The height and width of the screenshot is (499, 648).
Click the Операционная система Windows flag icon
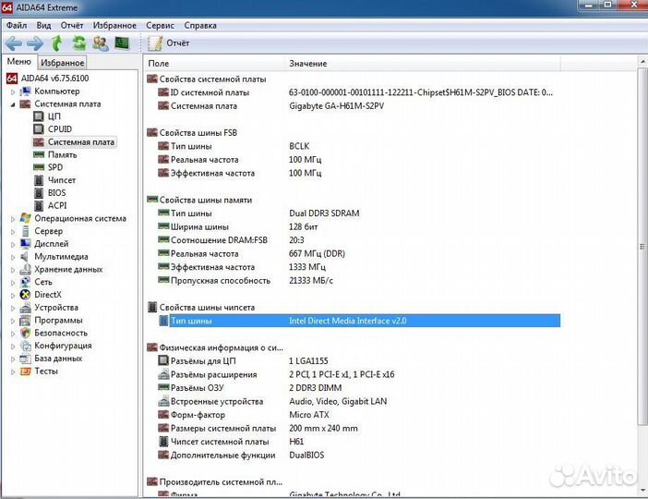26,218
